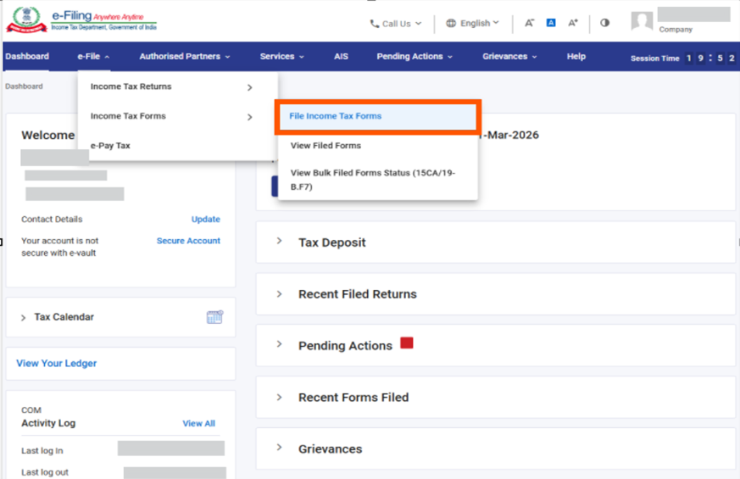
Task: Click the red Pending Actions indicator
Action: (406, 343)
